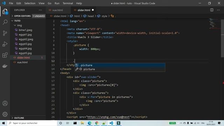224x126 pixels.
Task: Click the code minimap preview
Action: [x=215, y=23]
